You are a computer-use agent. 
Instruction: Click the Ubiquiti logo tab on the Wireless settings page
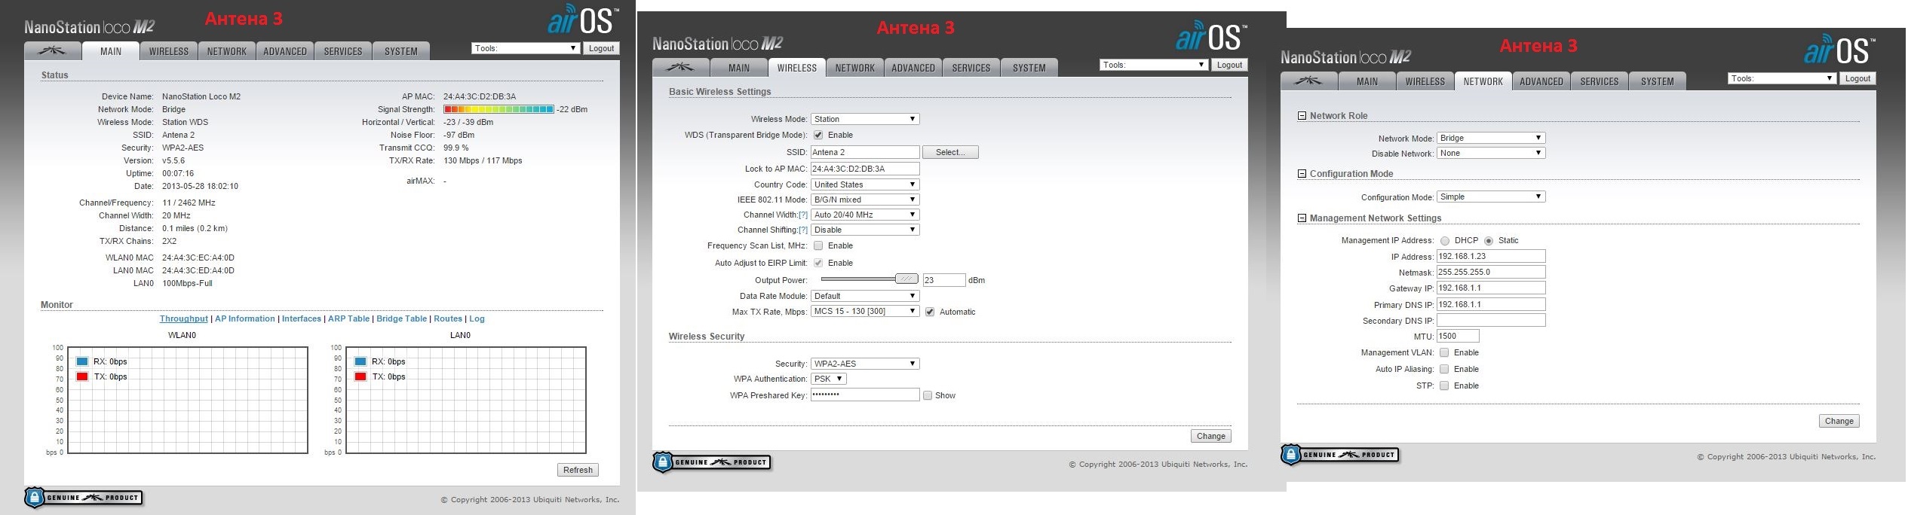pyautogui.click(x=681, y=68)
